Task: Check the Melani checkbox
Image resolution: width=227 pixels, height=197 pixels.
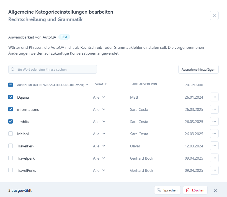Action: point(11,134)
